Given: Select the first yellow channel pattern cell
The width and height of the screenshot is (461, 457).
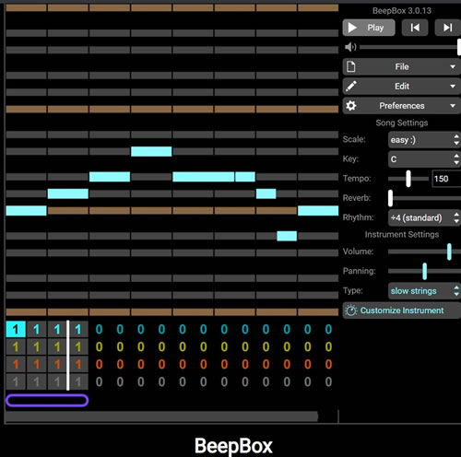Looking at the screenshot, I should pos(16,347).
